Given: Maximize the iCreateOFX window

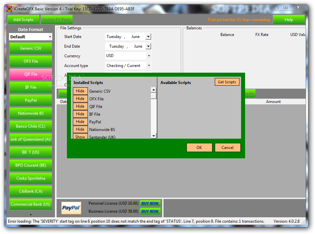Looking at the screenshot, I should tap(286, 8).
